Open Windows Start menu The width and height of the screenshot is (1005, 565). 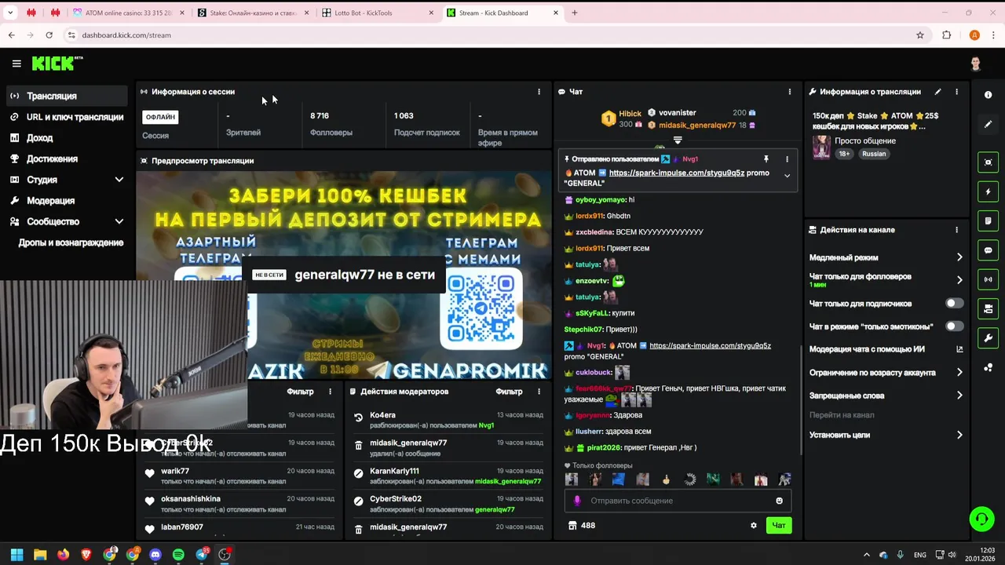(16, 555)
